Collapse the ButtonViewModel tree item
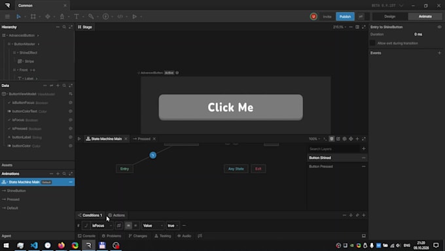Image resolution: width=445 pixels, height=251 pixels. 7,94
